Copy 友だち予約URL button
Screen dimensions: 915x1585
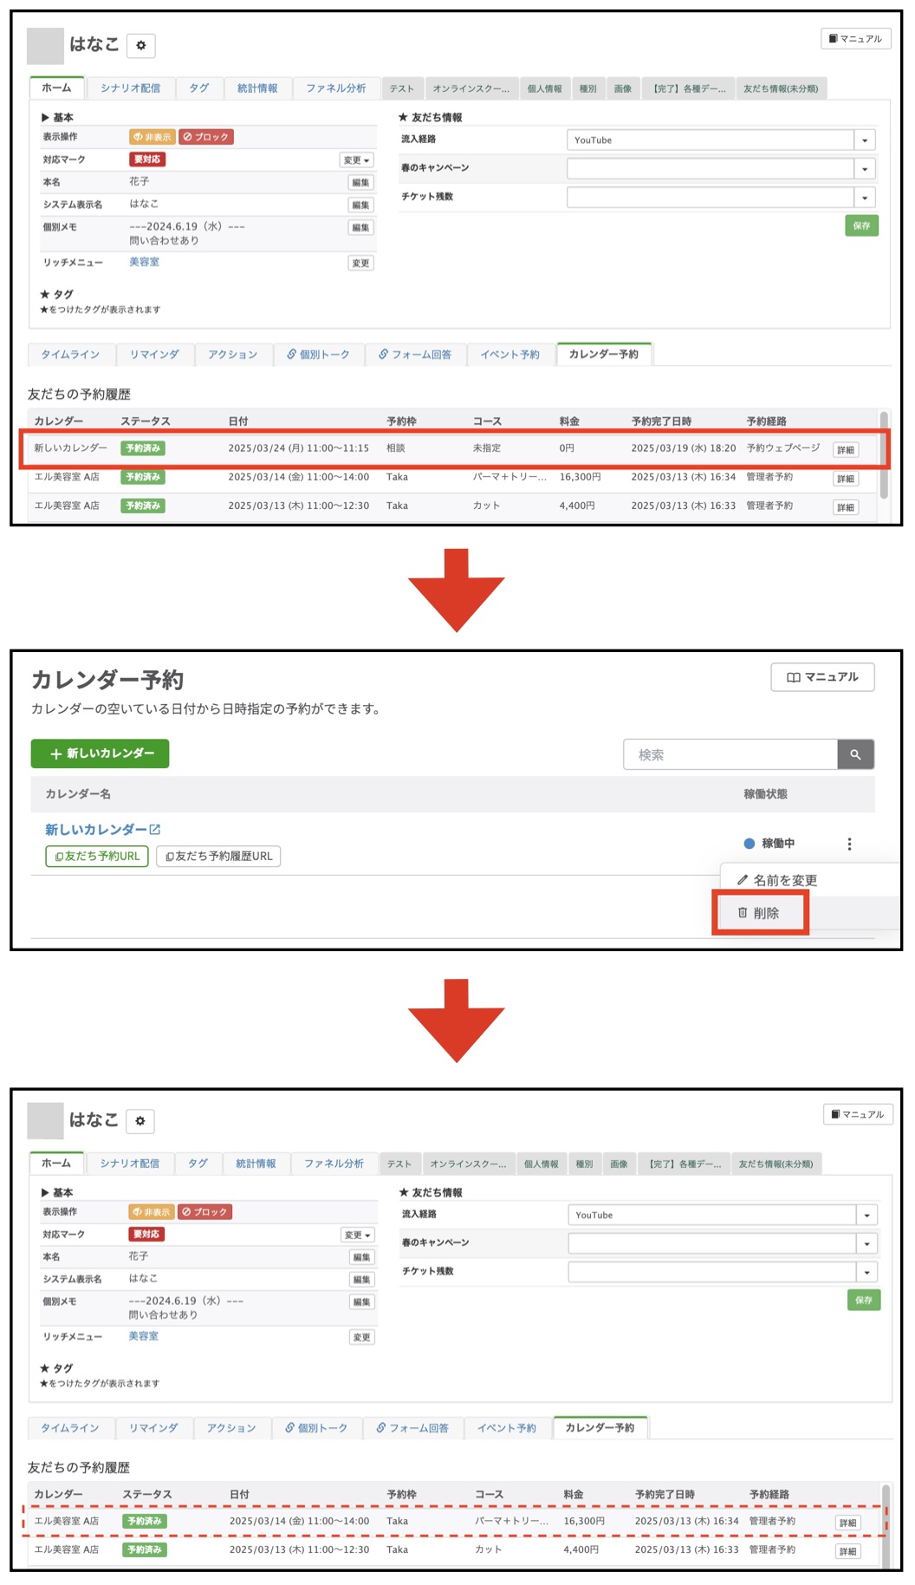coord(97,856)
